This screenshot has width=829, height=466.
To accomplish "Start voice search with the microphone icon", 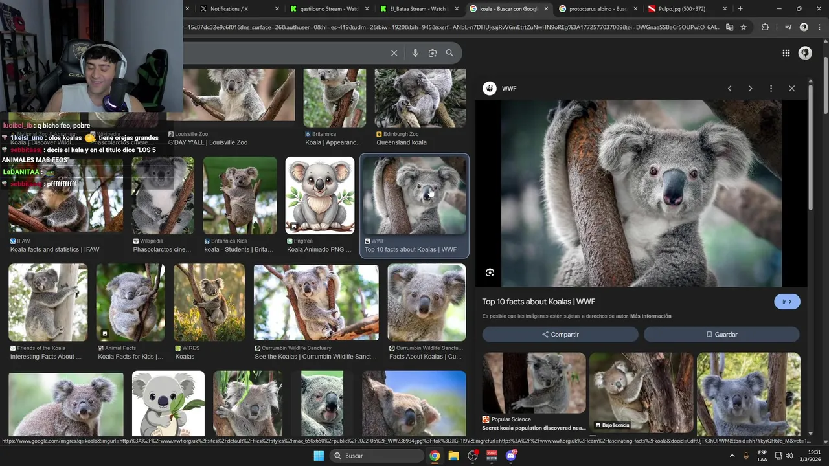I will pos(415,53).
